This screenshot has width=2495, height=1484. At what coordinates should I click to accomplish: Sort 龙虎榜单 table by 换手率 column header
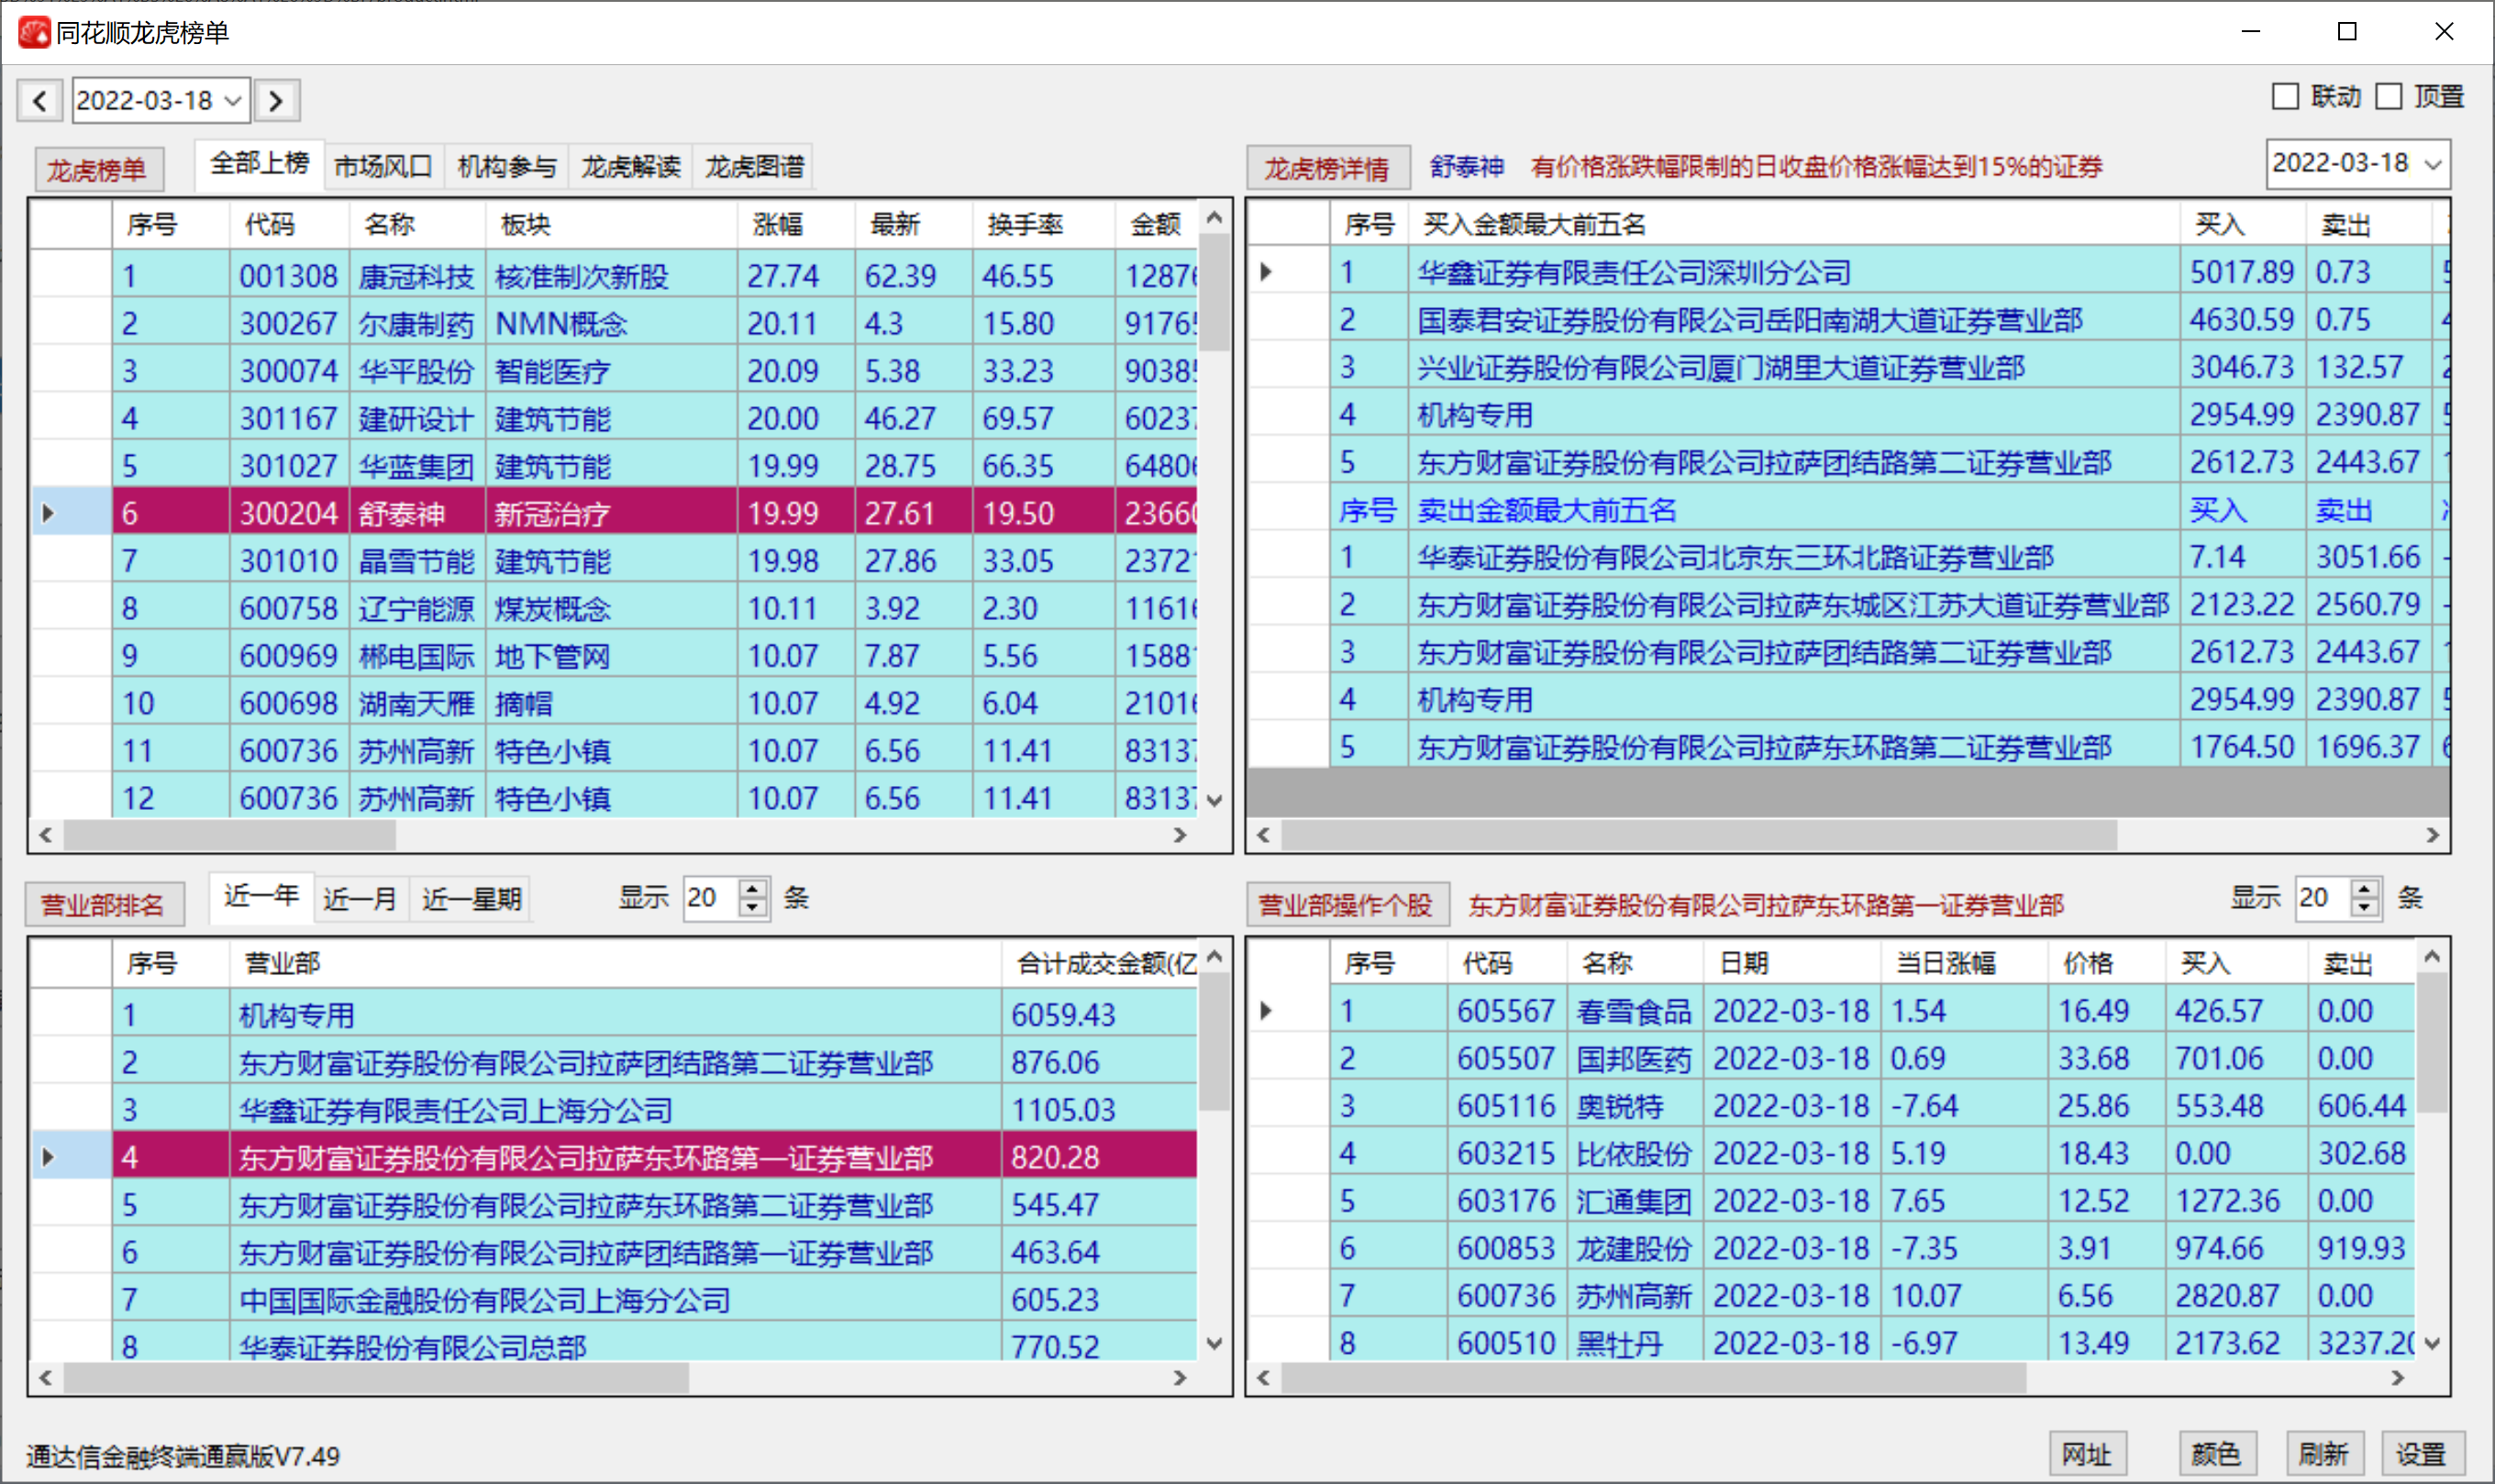click(1043, 224)
